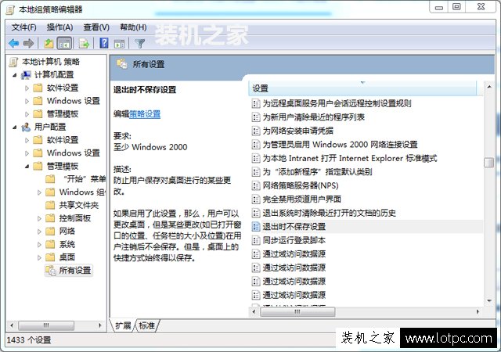The image size is (501, 352).
Task: Click icon of 同步运行登录脚本 policy
Action: [x=256, y=240]
